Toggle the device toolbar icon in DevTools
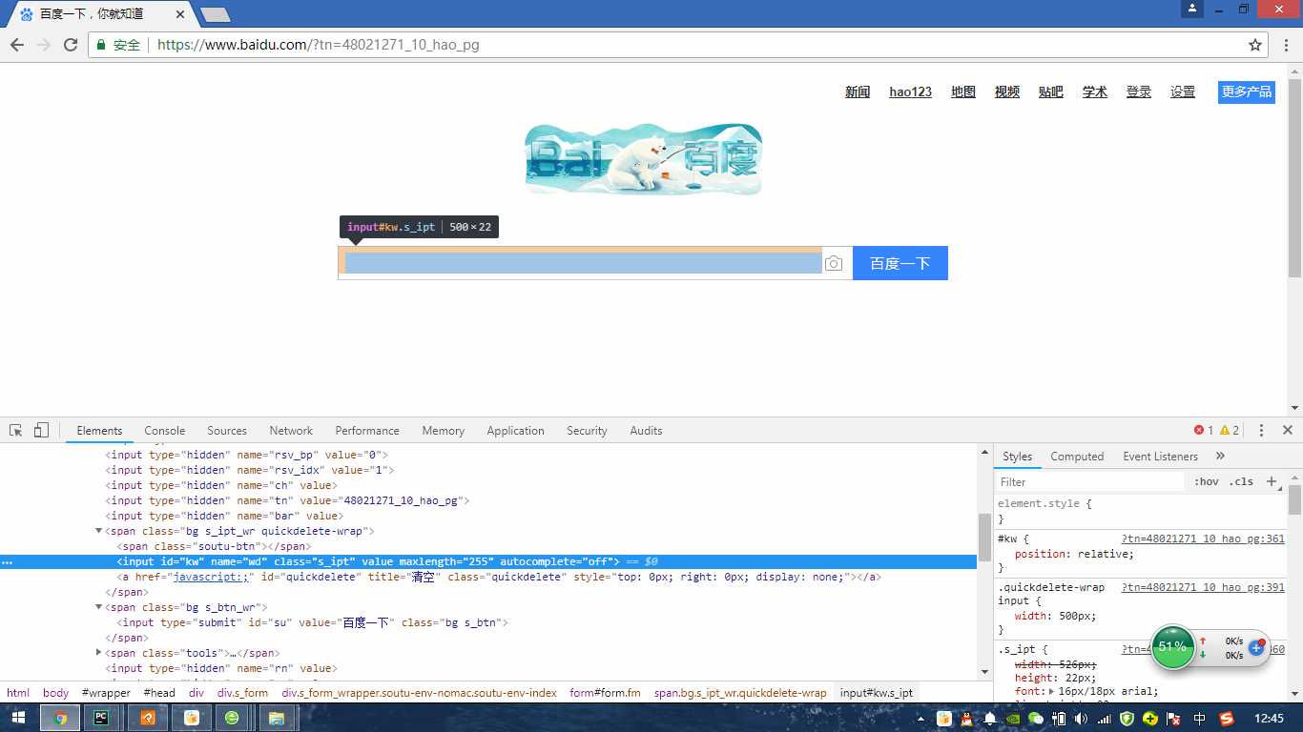The width and height of the screenshot is (1303, 732). [x=41, y=431]
